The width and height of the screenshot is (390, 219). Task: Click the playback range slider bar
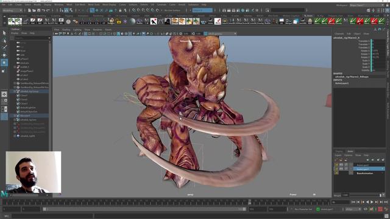(x=144, y=209)
